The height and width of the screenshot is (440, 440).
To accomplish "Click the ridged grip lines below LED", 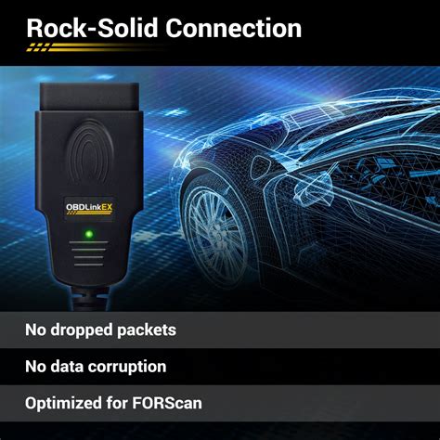I will click(89, 253).
